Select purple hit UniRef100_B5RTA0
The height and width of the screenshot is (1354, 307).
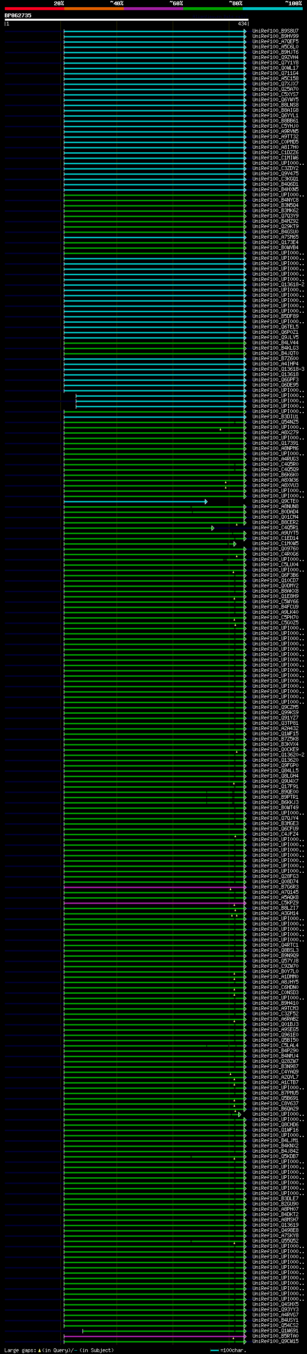click(275, 1336)
